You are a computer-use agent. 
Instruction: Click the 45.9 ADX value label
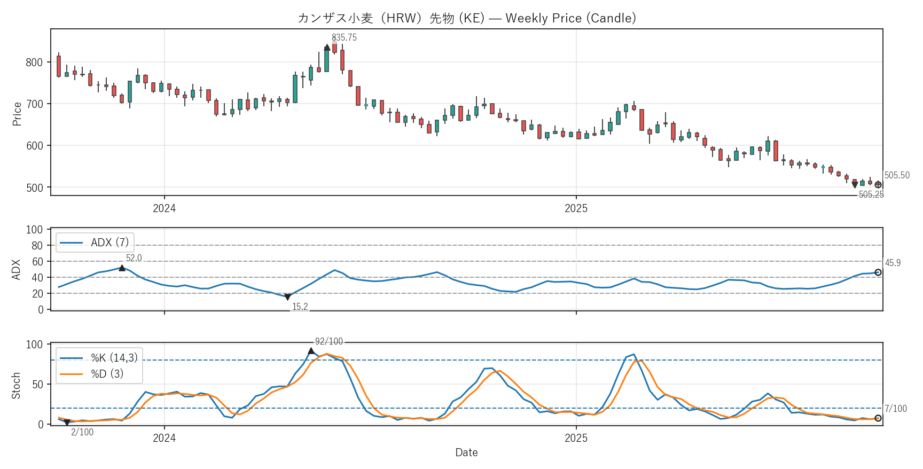(893, 263)
